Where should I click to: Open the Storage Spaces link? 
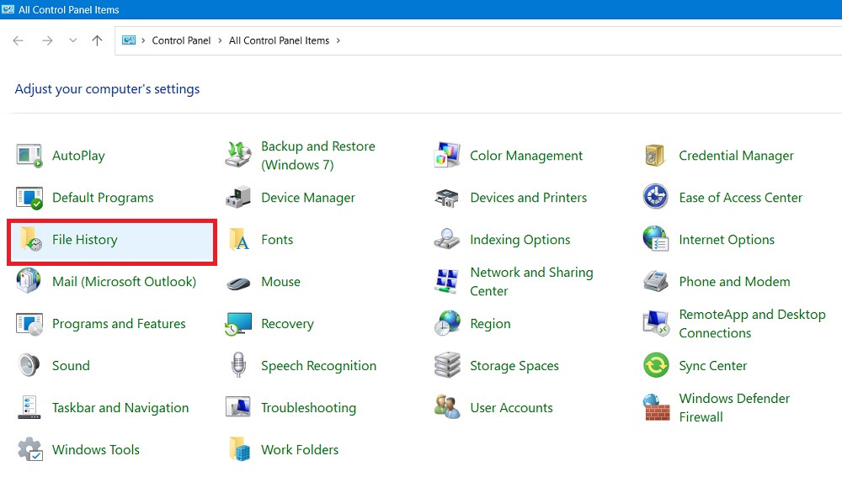(514, 366)
